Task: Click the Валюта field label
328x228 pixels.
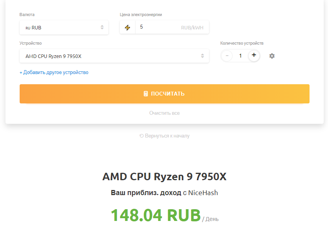Action: pos(27,14)
